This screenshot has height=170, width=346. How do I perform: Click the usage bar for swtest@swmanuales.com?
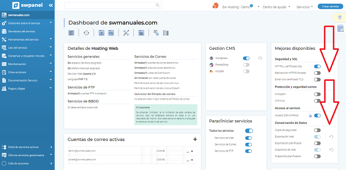(x=174, y=159)
